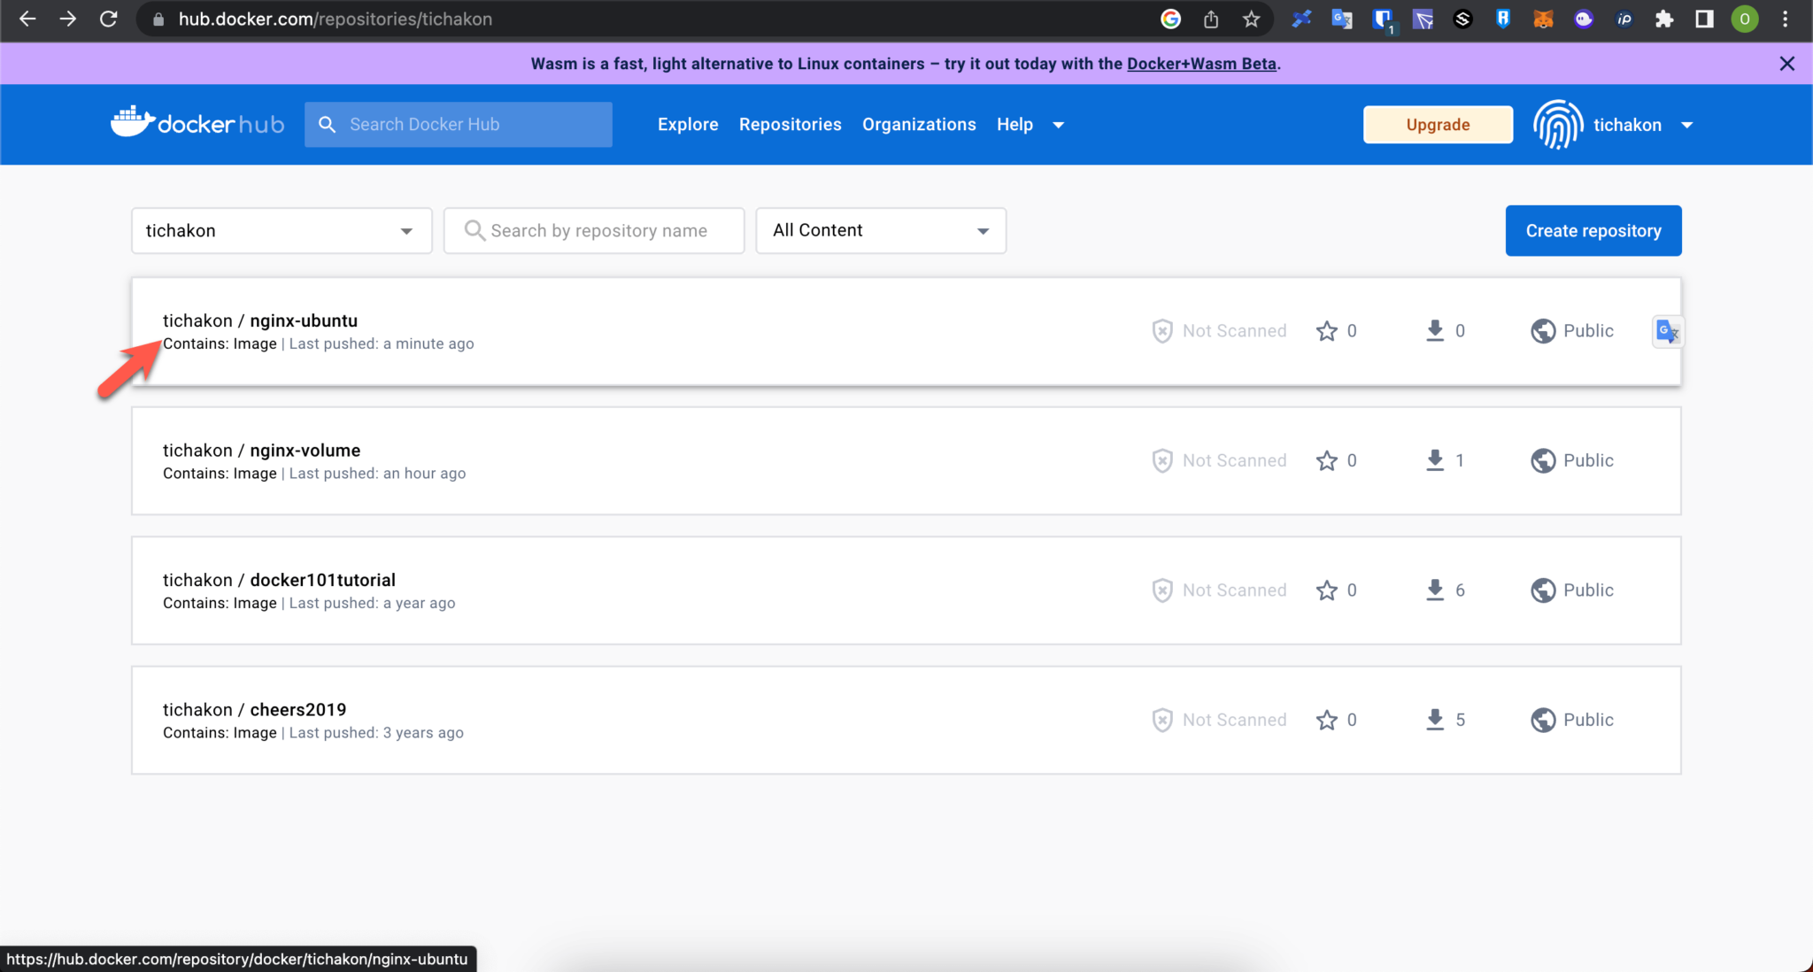Open the MetaMask extension from the browser toolbar

pos(1544,19)
